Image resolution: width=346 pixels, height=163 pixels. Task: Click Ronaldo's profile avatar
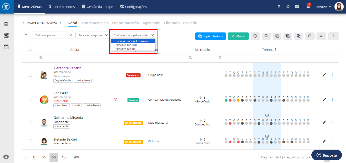point(339,7)
